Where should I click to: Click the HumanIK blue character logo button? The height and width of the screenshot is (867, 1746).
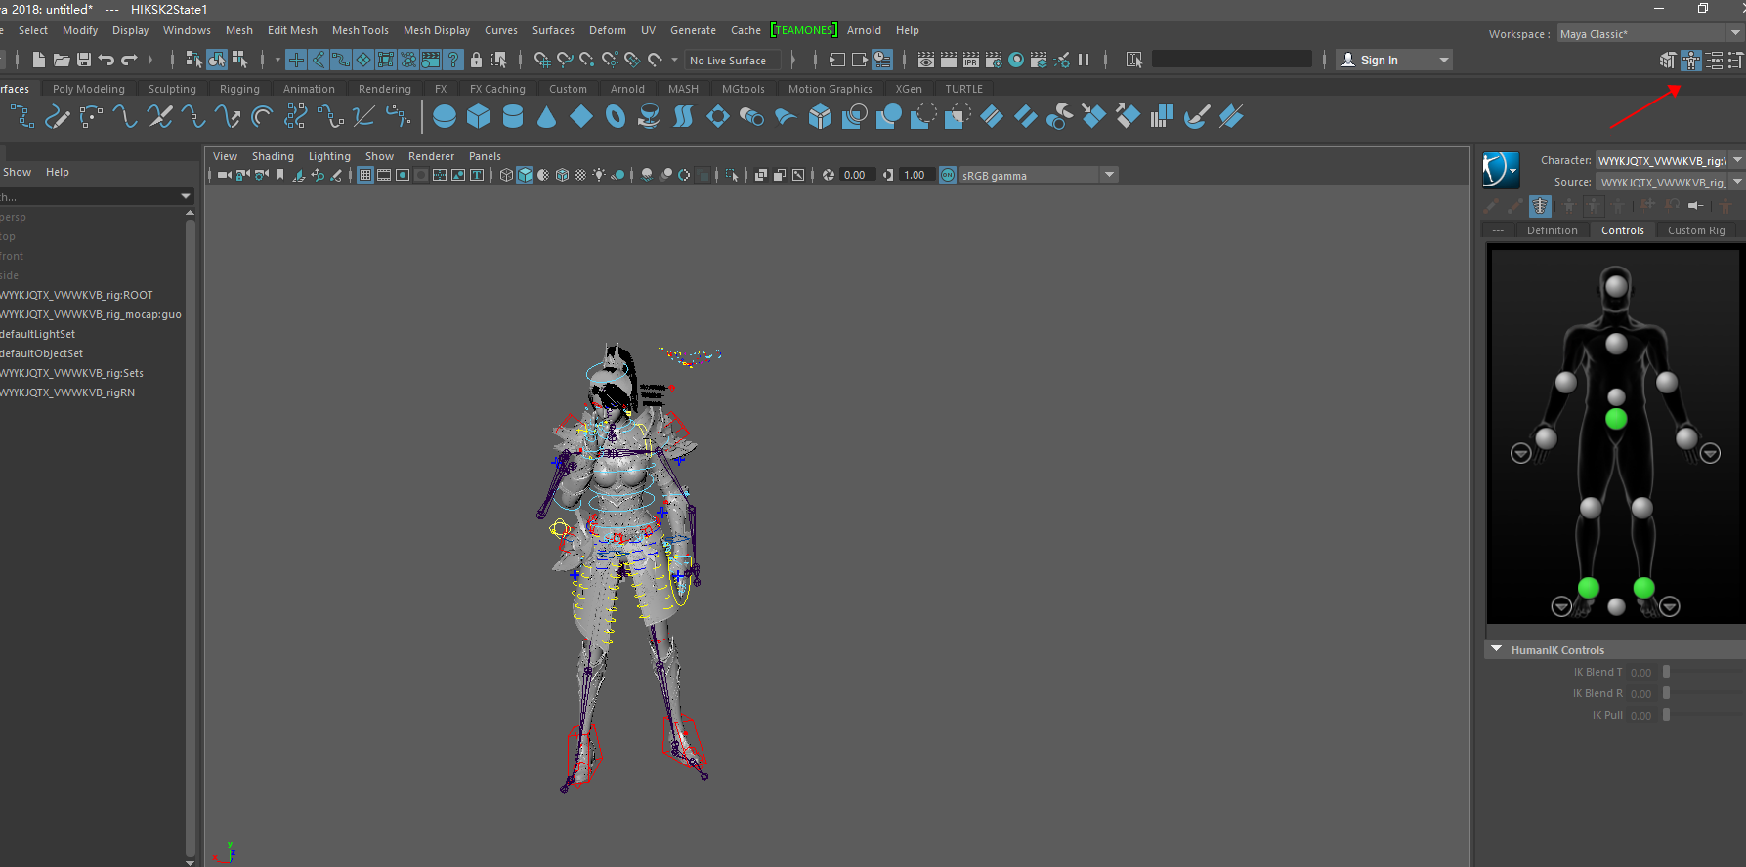coord(1500,170)
